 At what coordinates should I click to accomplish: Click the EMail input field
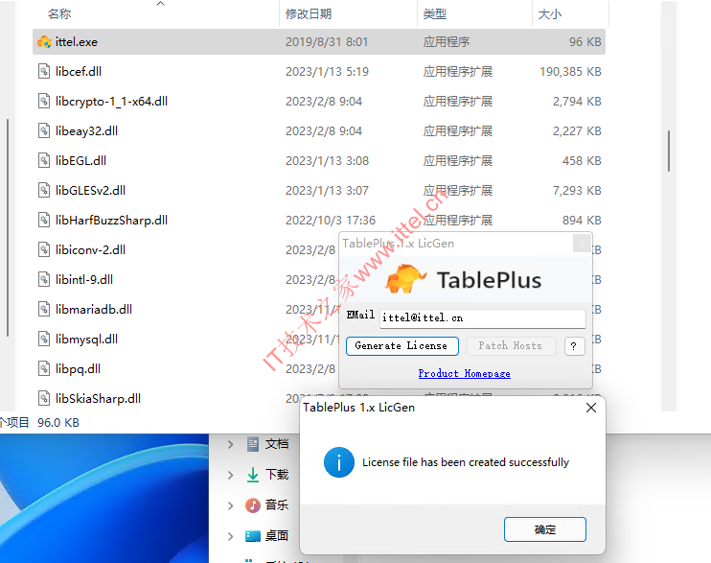point(482,318)
